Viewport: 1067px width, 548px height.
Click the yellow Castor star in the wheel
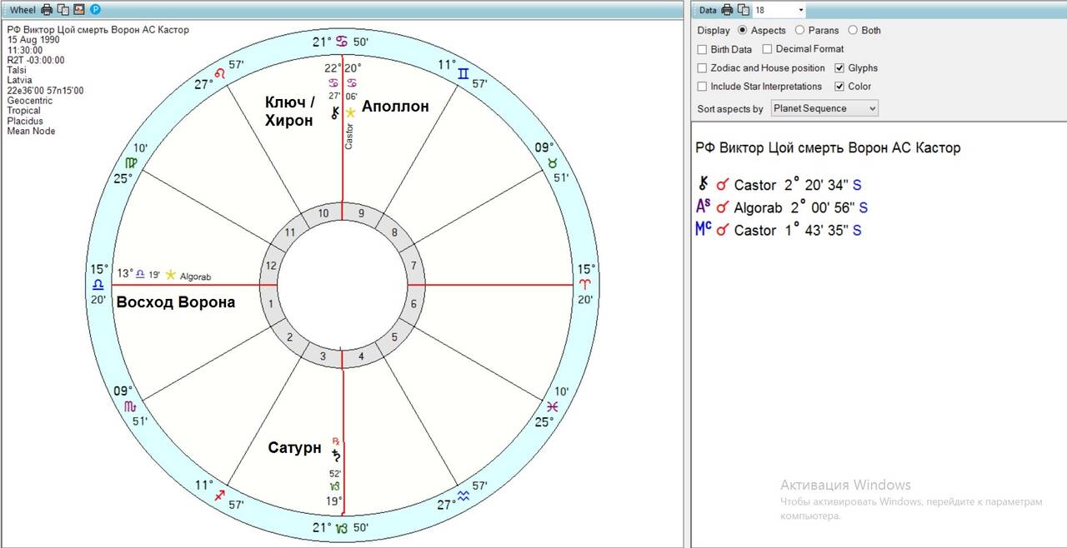pyautogui.click(x=351, y=112)
